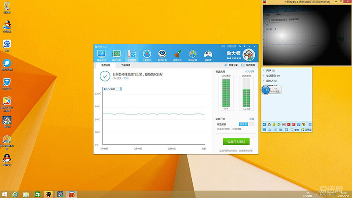
Task: Click green play video icon in QQ bar
Action: (279, 125)
